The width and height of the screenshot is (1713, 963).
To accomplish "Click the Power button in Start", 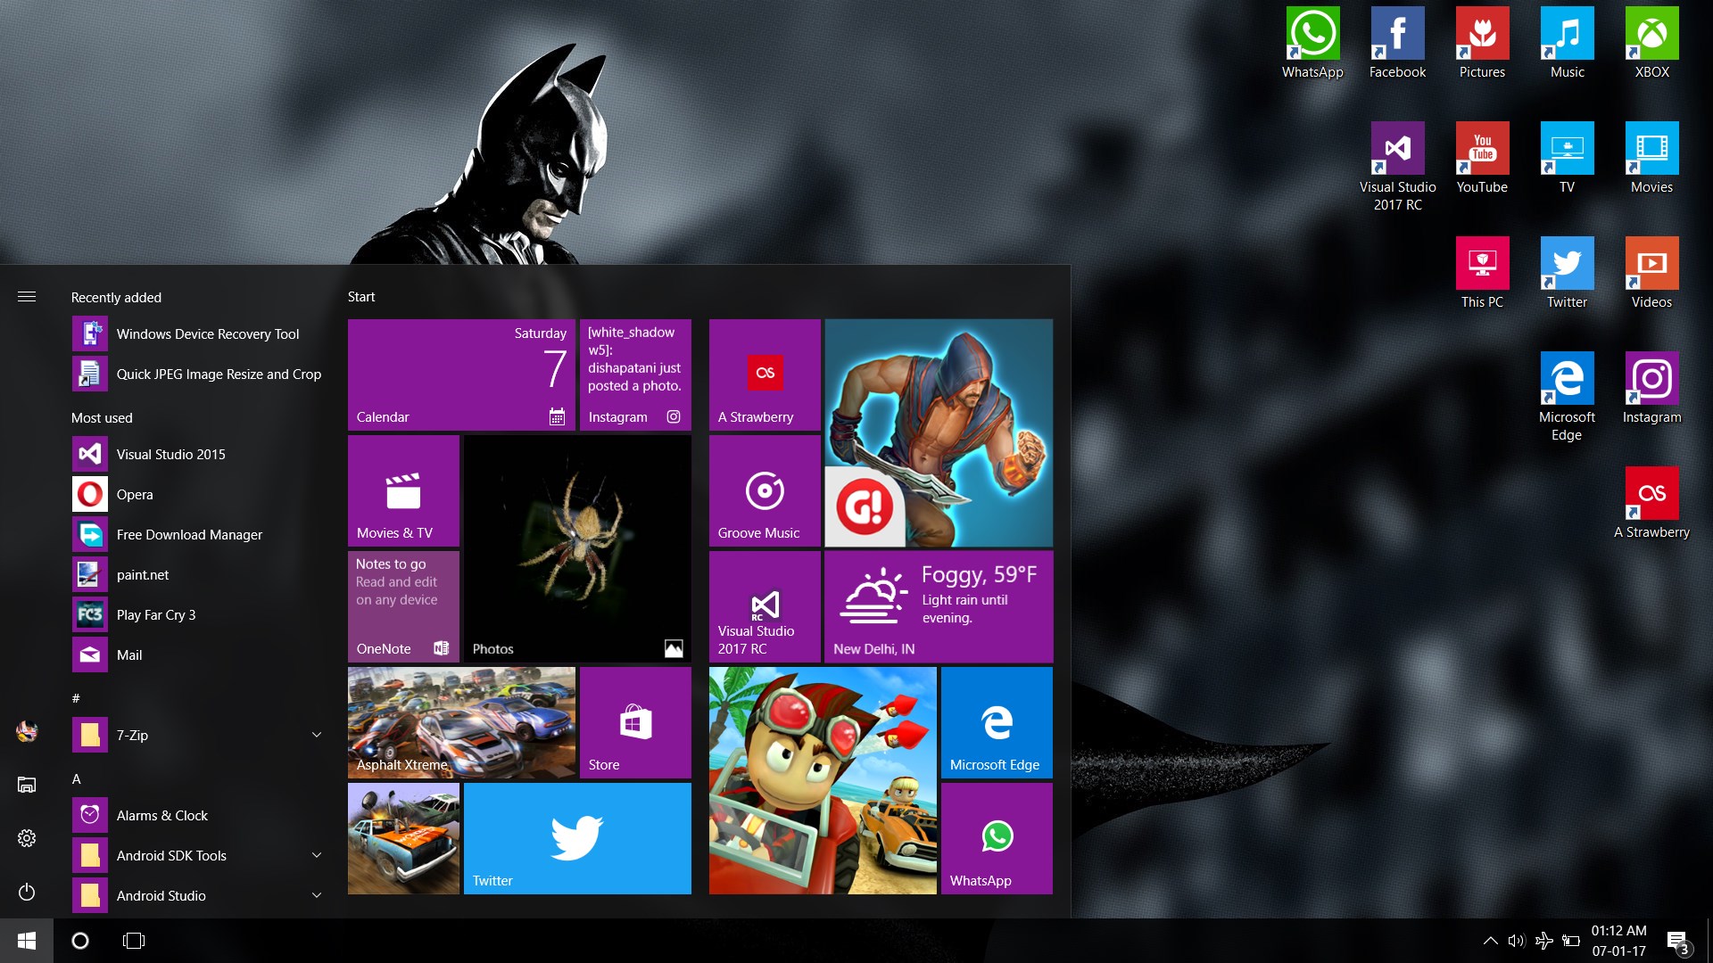I will click(x=27, y=893).
